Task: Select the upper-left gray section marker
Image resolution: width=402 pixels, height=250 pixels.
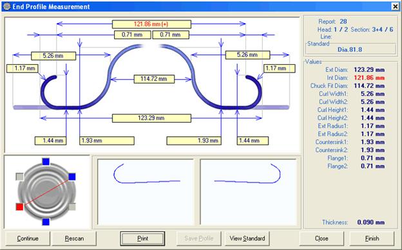Action: [20, 177]
